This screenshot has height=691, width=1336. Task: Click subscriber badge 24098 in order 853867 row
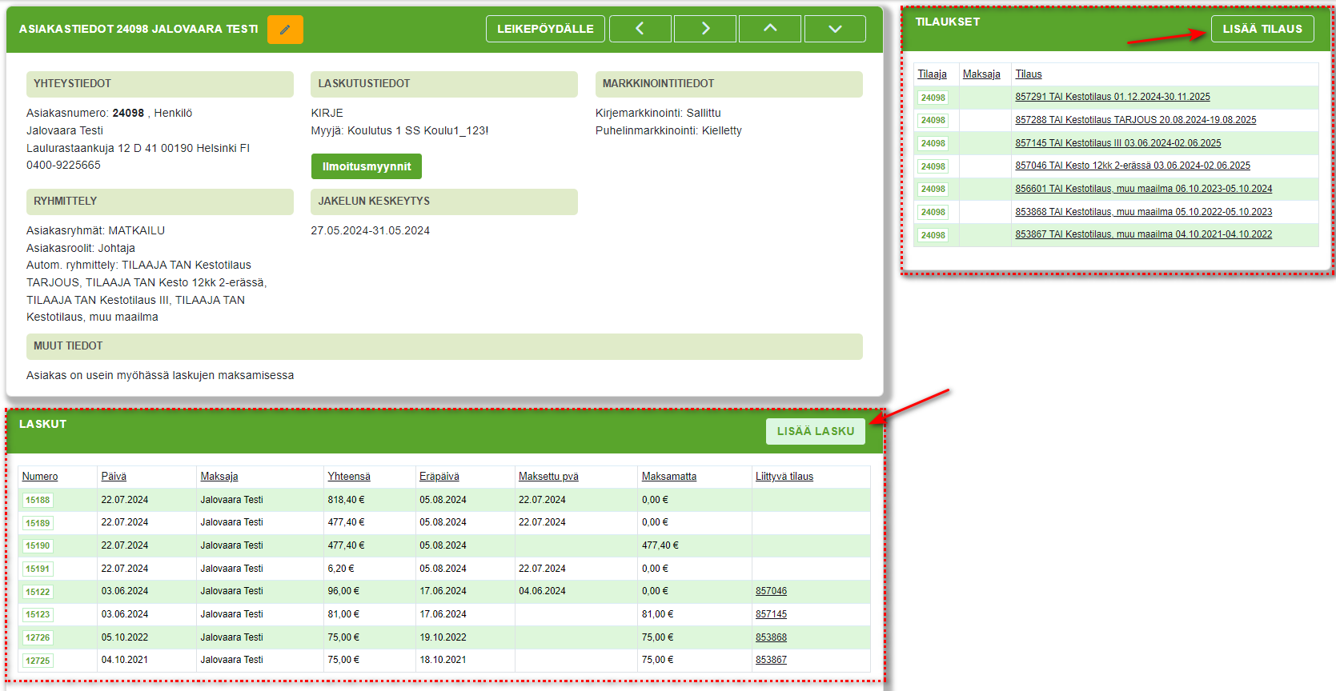[933, 235]
